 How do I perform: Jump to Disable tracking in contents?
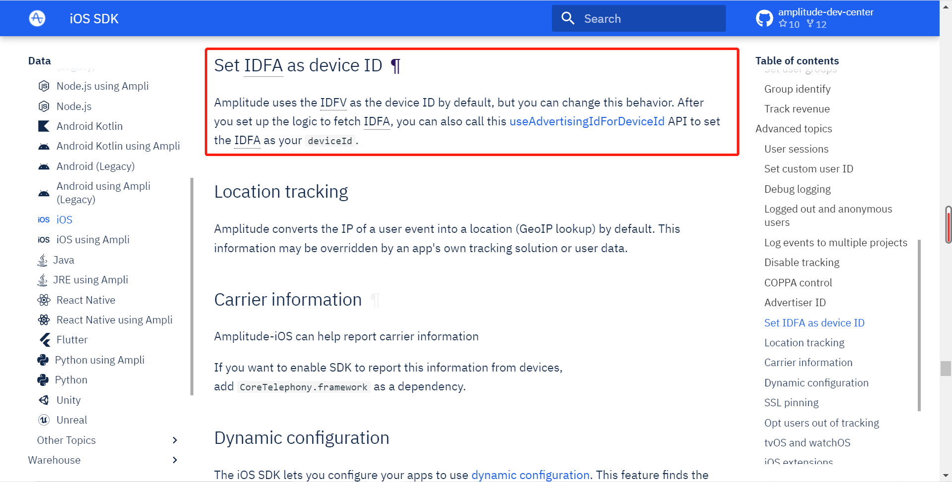pos(802,263)
